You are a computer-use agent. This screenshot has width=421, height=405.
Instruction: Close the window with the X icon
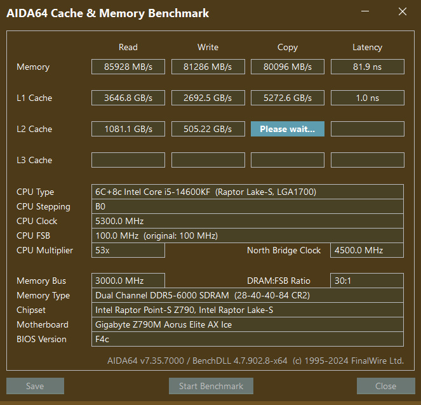[403, 11]
